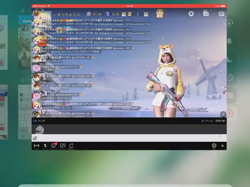Open the in-game task clipboard icon
Screen dimensions: 250x187
pos(221,14)
